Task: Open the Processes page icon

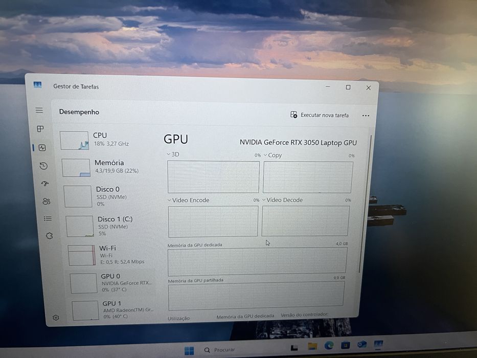Action: click(x=40, y=129)
